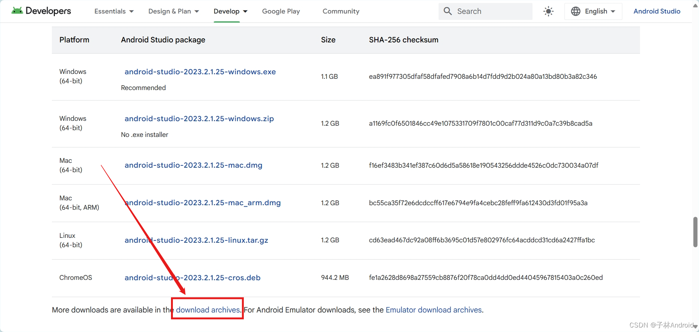
Task: Click the Size column header
Action: (x=328, y=40)
